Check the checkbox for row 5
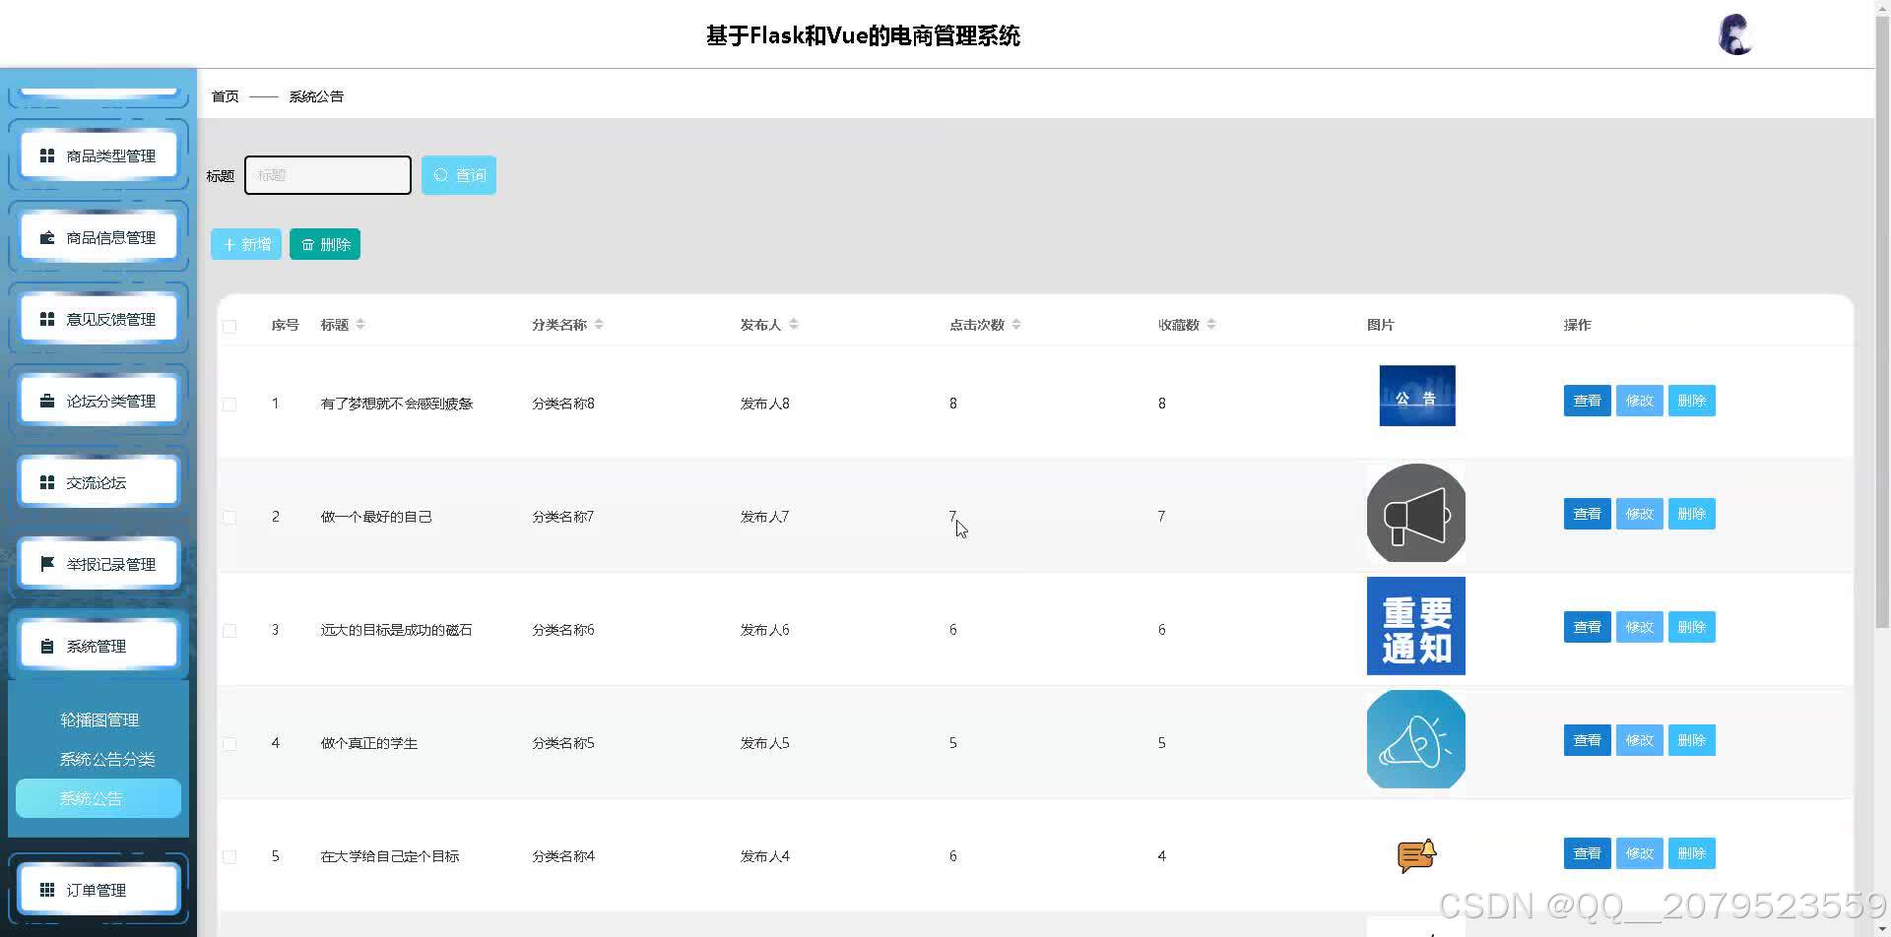Screen dimensions: 1891x937 tap(229, 856)
